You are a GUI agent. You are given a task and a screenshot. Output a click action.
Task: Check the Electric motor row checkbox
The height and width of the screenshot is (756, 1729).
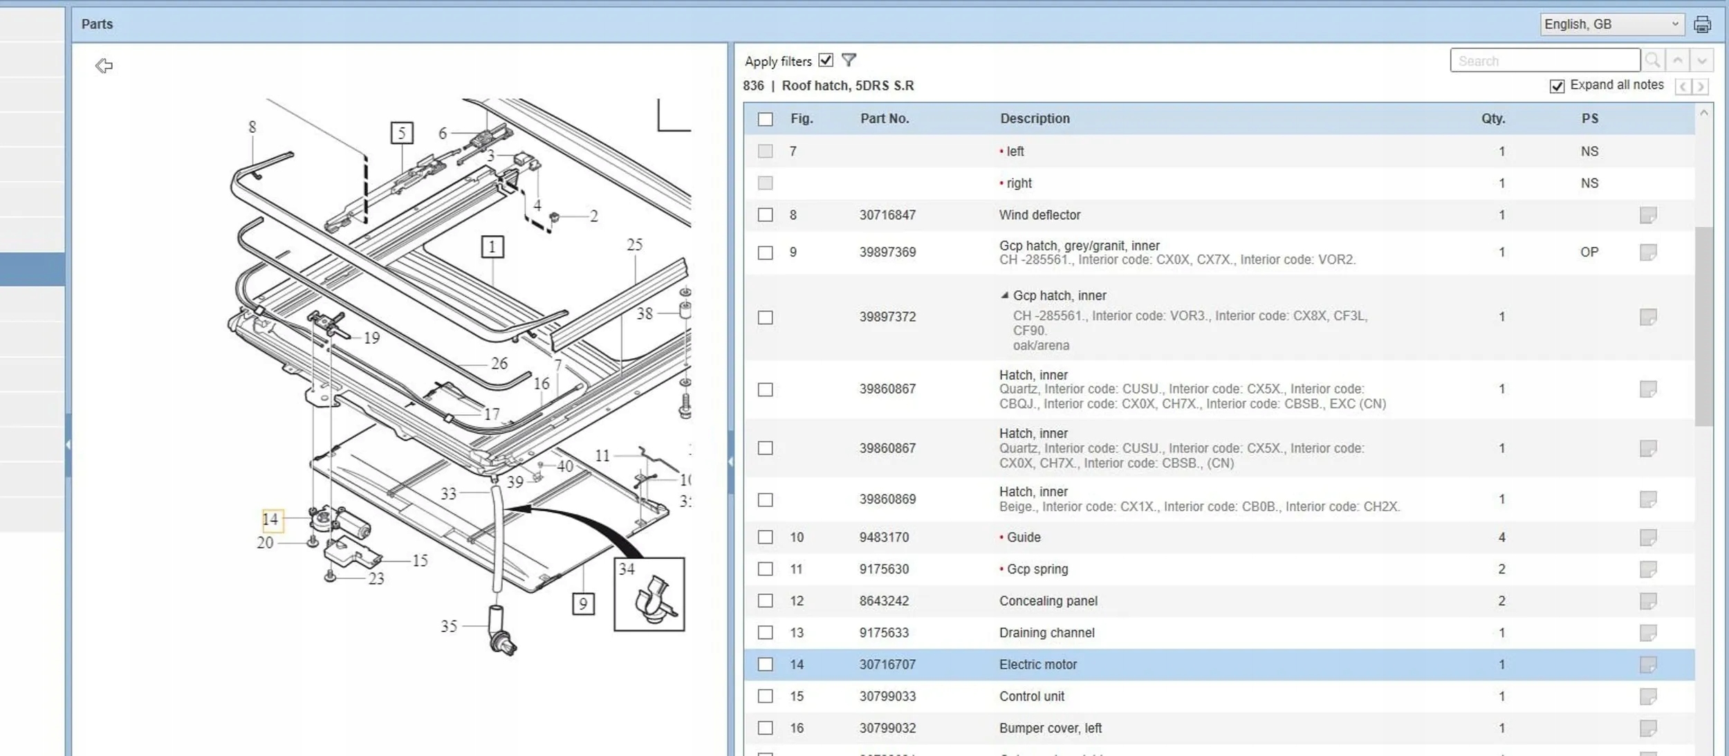pyautogui.click(x=765, y=665)
